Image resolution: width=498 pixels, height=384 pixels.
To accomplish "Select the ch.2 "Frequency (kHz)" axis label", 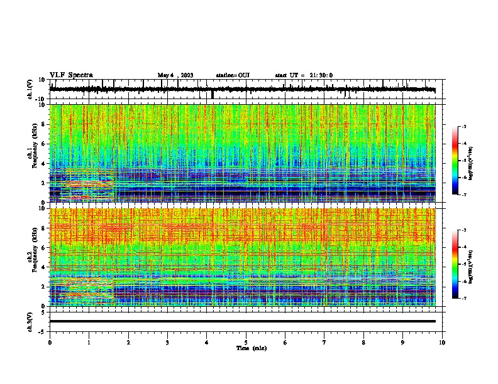I will [x=35, y=250].
